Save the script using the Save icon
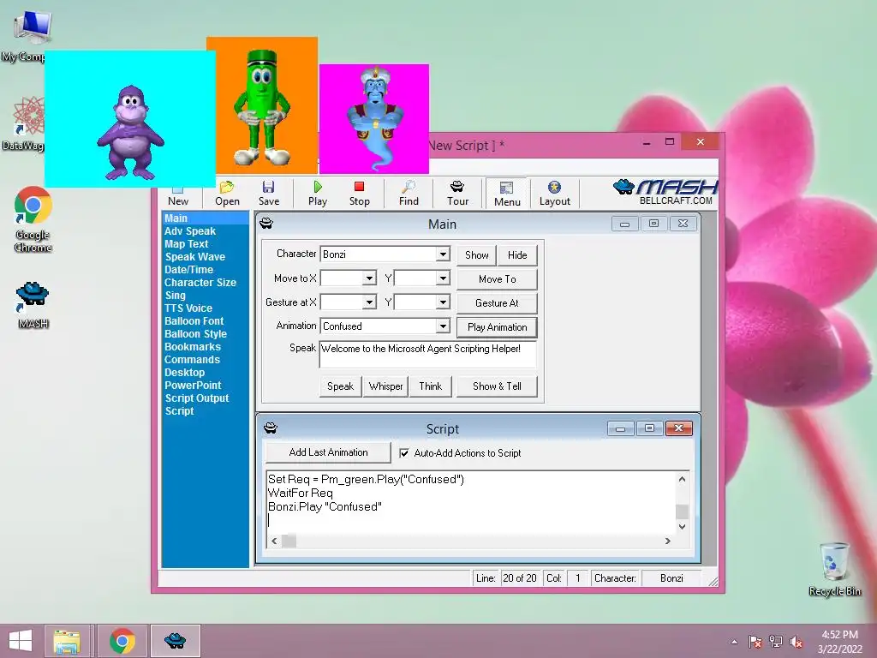877x658 pixels. (268, 194)
